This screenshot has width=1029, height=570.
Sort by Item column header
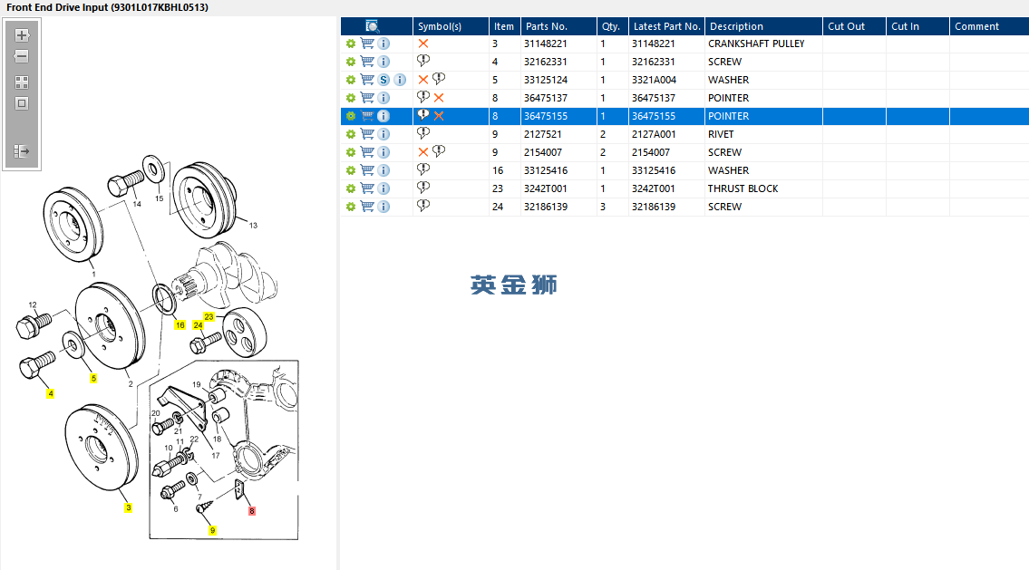coord(505,26)
